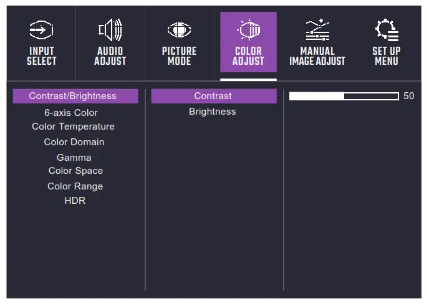
Task: Click the Contrast level slider bar
Action: [x=344, y=96]
